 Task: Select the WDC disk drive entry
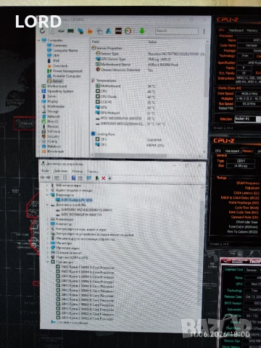(x=79, y=215)
